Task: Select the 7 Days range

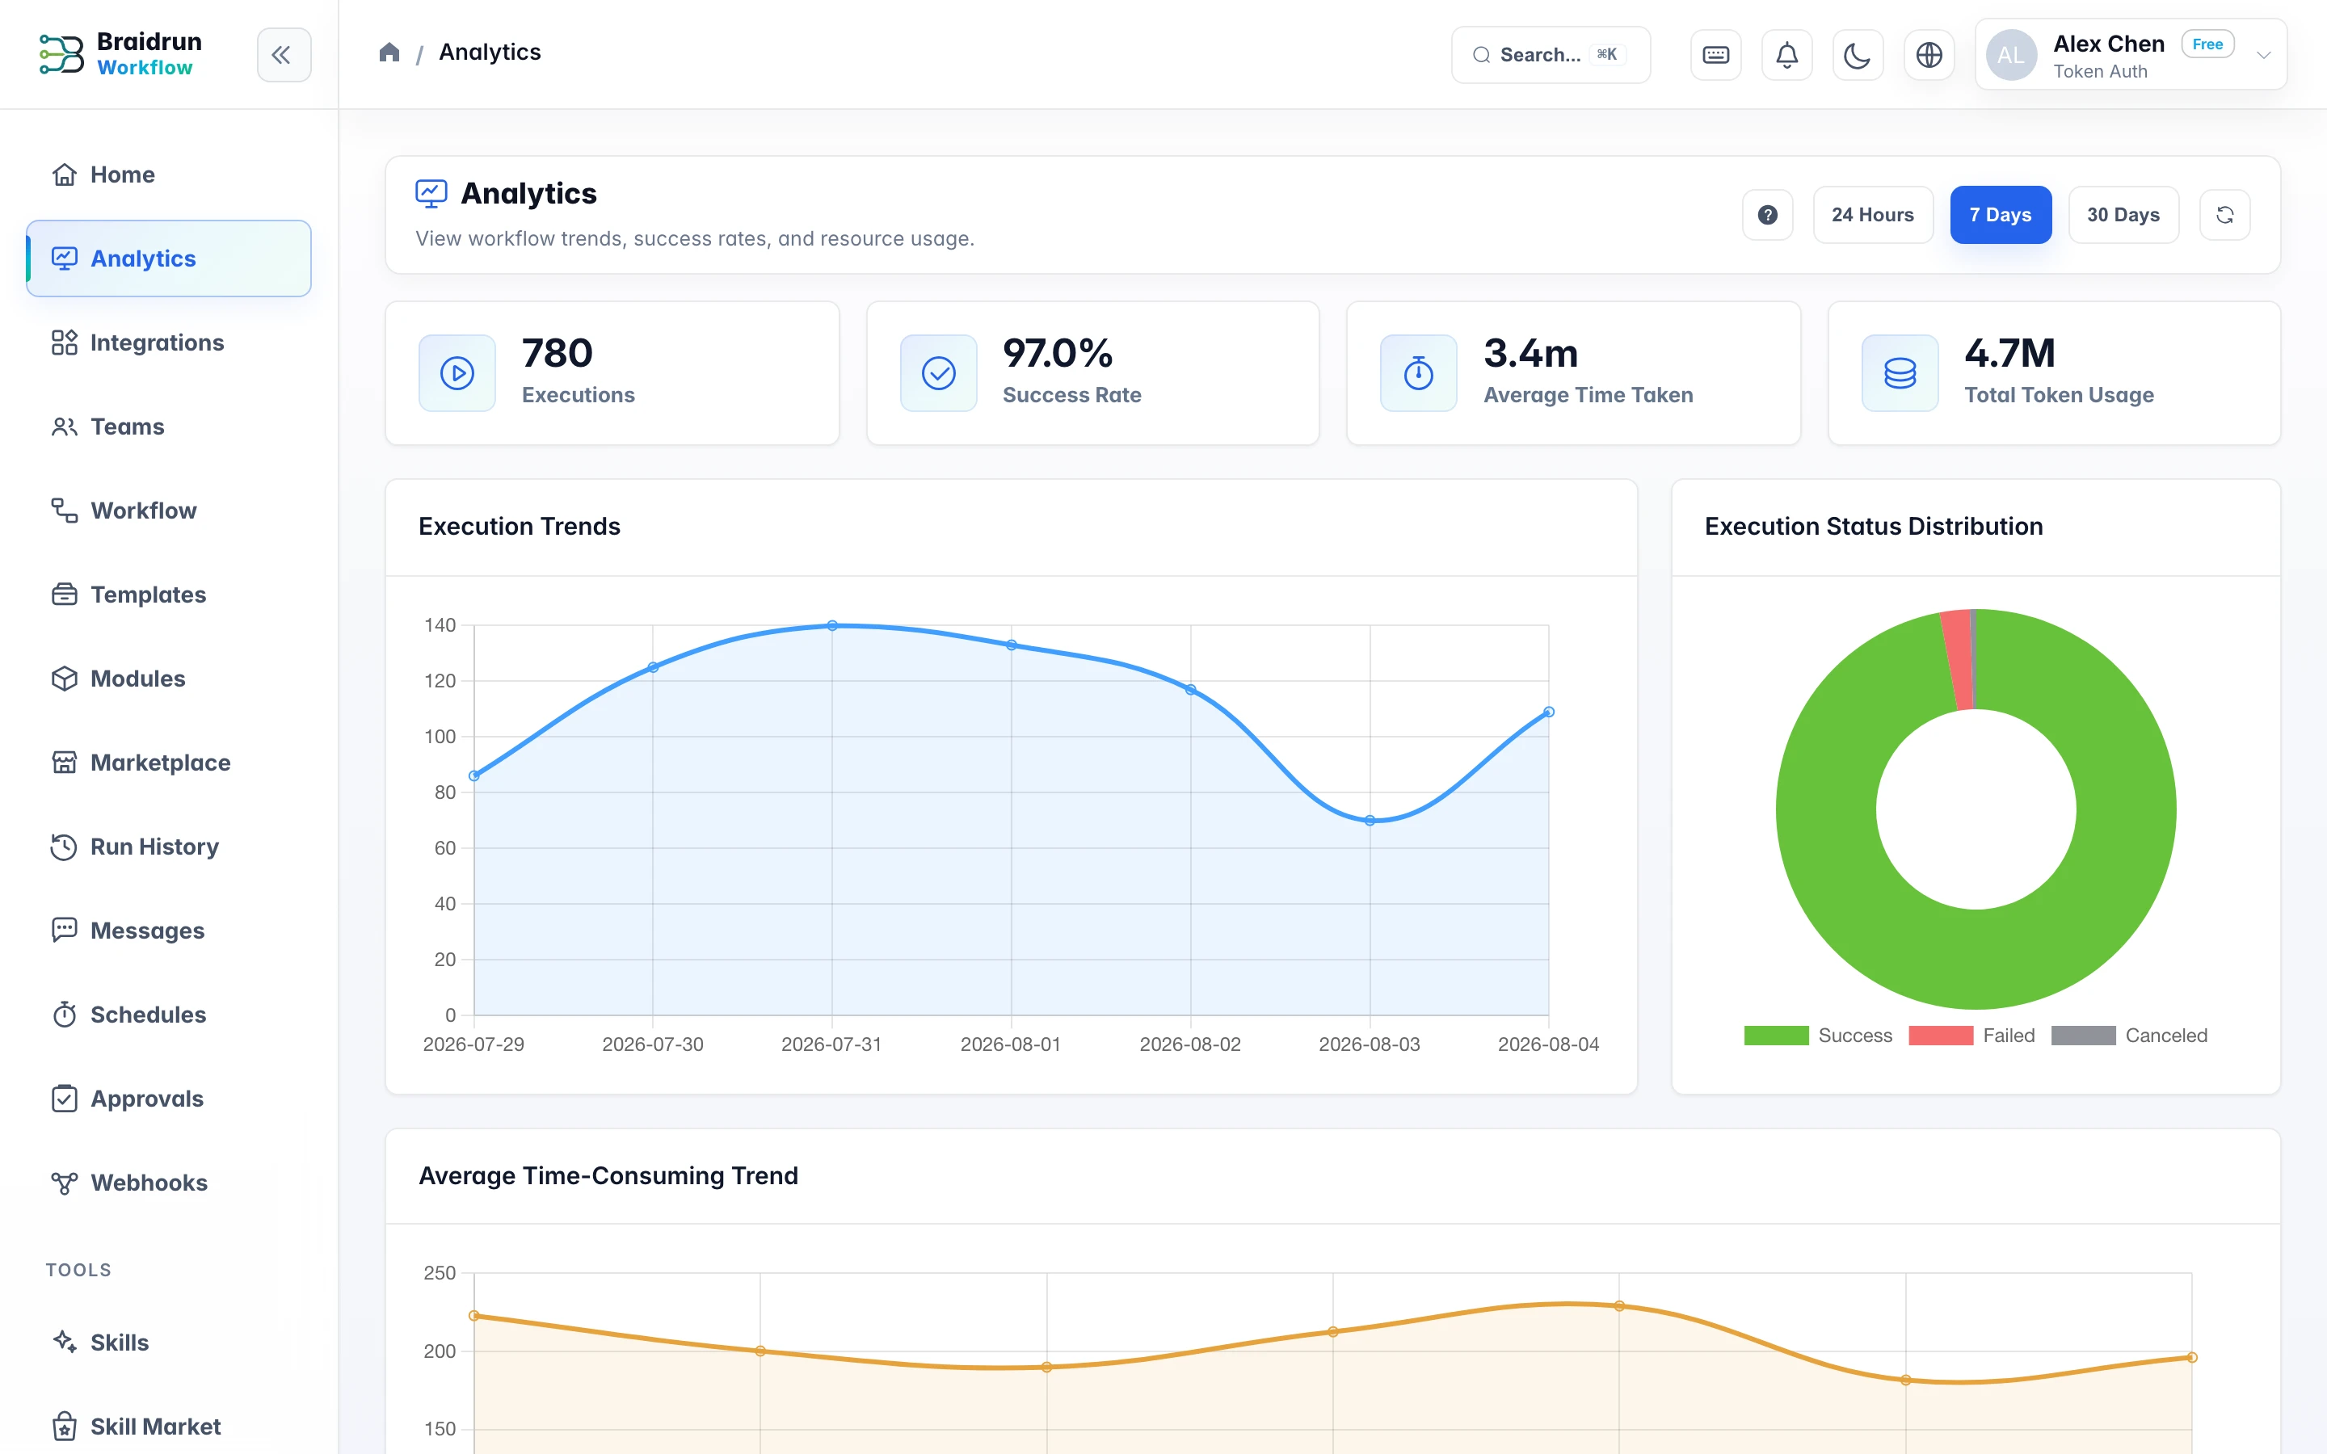Action: (x=2000, y=214)
